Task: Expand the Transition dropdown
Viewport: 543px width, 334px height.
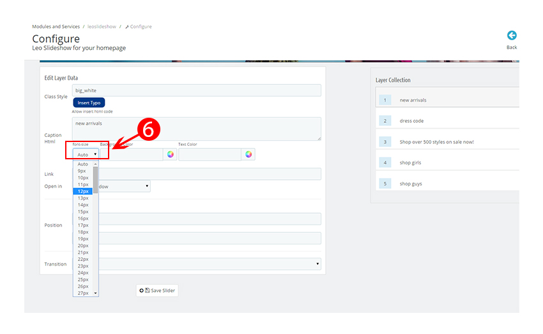Action: click(211, 264)
